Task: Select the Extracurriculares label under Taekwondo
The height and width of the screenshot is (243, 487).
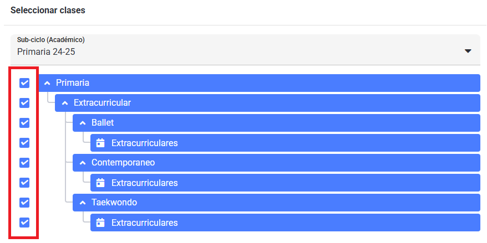Action: 144,223
